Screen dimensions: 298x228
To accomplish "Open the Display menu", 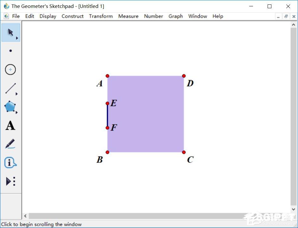I will [48, 16].
